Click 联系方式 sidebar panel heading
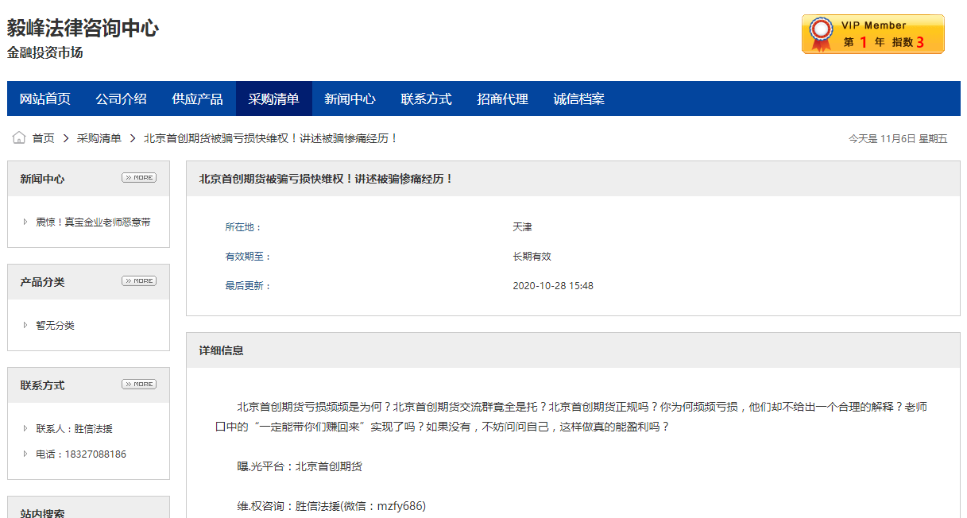Viewport: 967px width, 518px height. 42,385
